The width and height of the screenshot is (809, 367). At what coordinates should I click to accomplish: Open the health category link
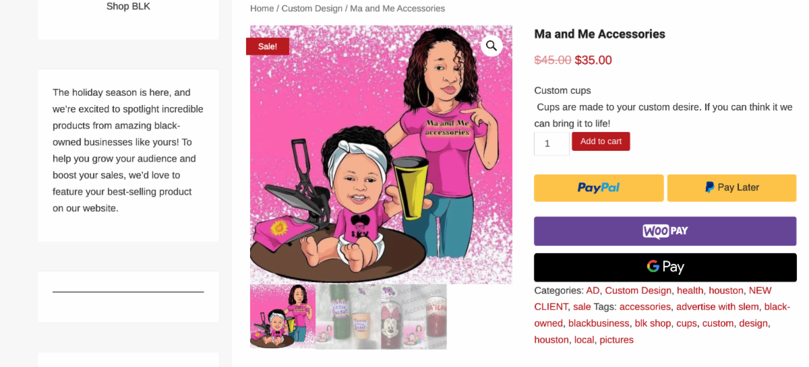690,290
